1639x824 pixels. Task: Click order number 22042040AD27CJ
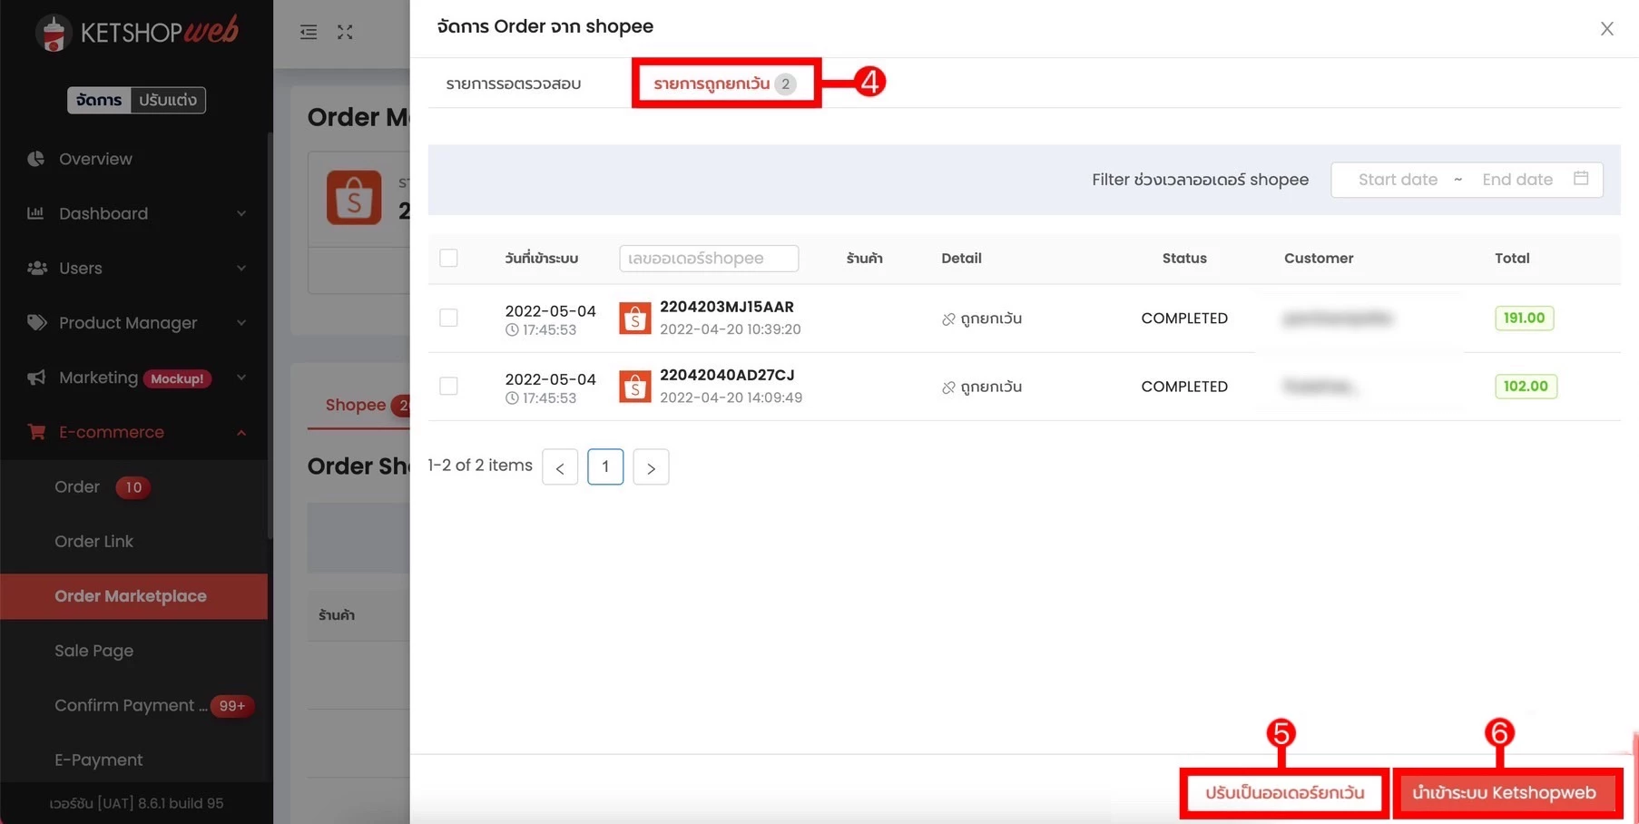[727, 375]
